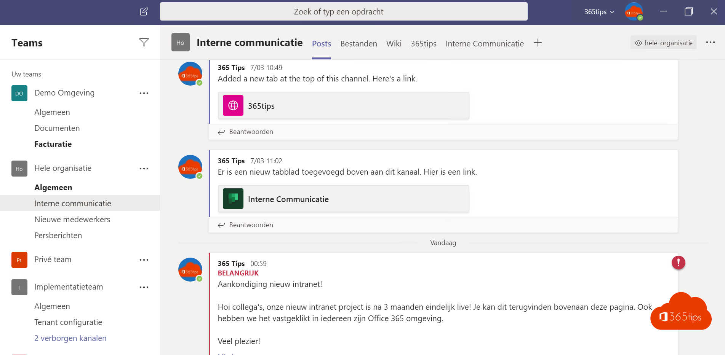The height and width of the screenshot is (355, 725).
Task: Open the Persberichten channel
Action: click(58, 236)
